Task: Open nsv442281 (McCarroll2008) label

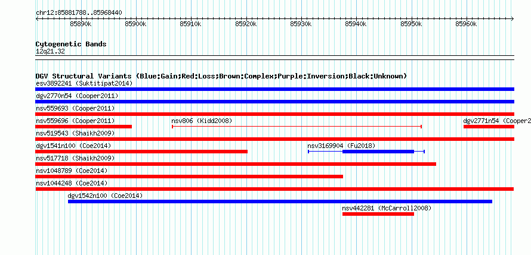Action: [x=387, y=208]
